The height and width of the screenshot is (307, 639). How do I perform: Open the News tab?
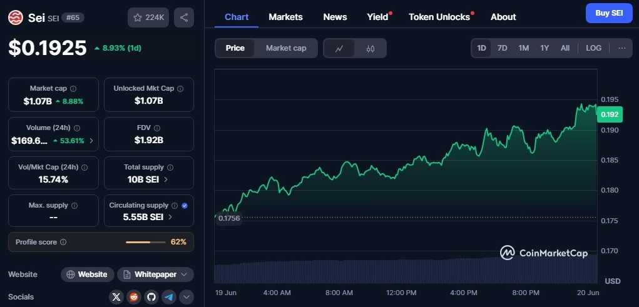(x=335, y=17)
